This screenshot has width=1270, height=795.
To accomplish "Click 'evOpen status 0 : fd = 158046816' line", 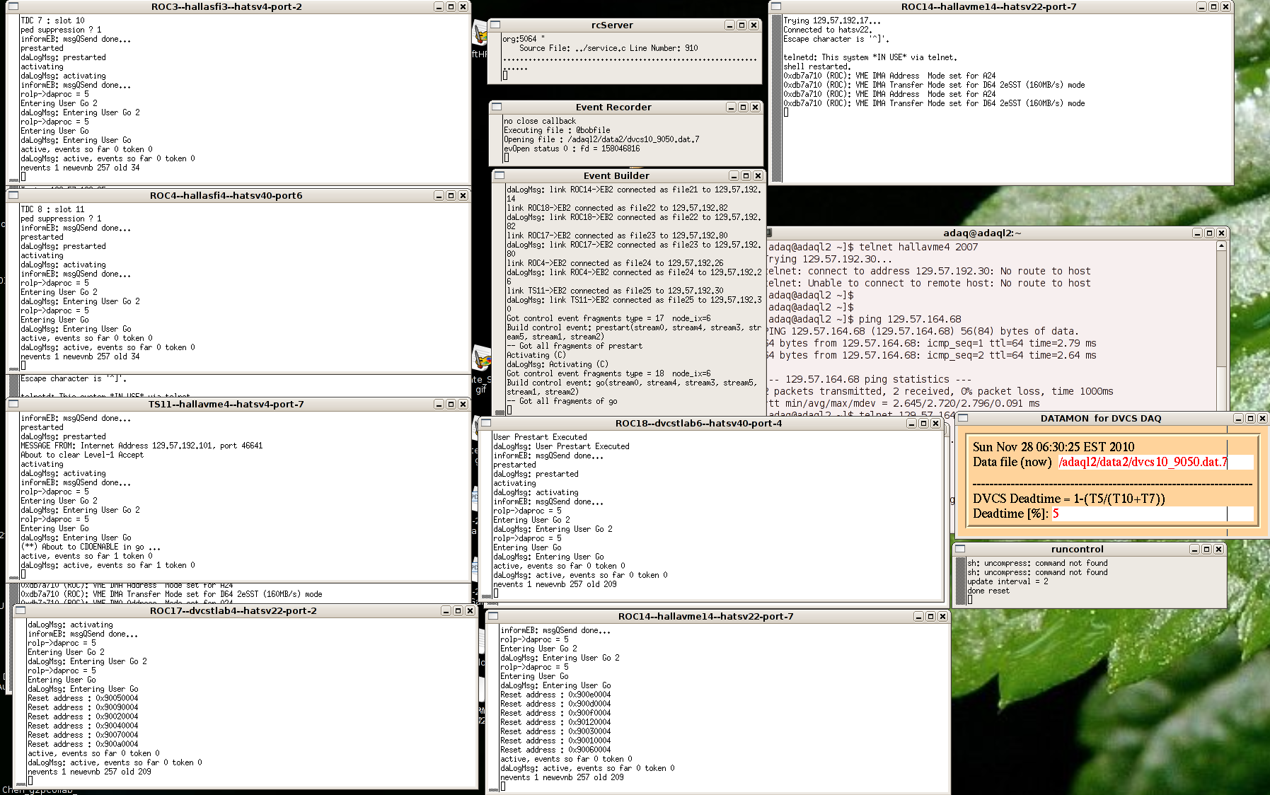I will click(x=572, y=149).
